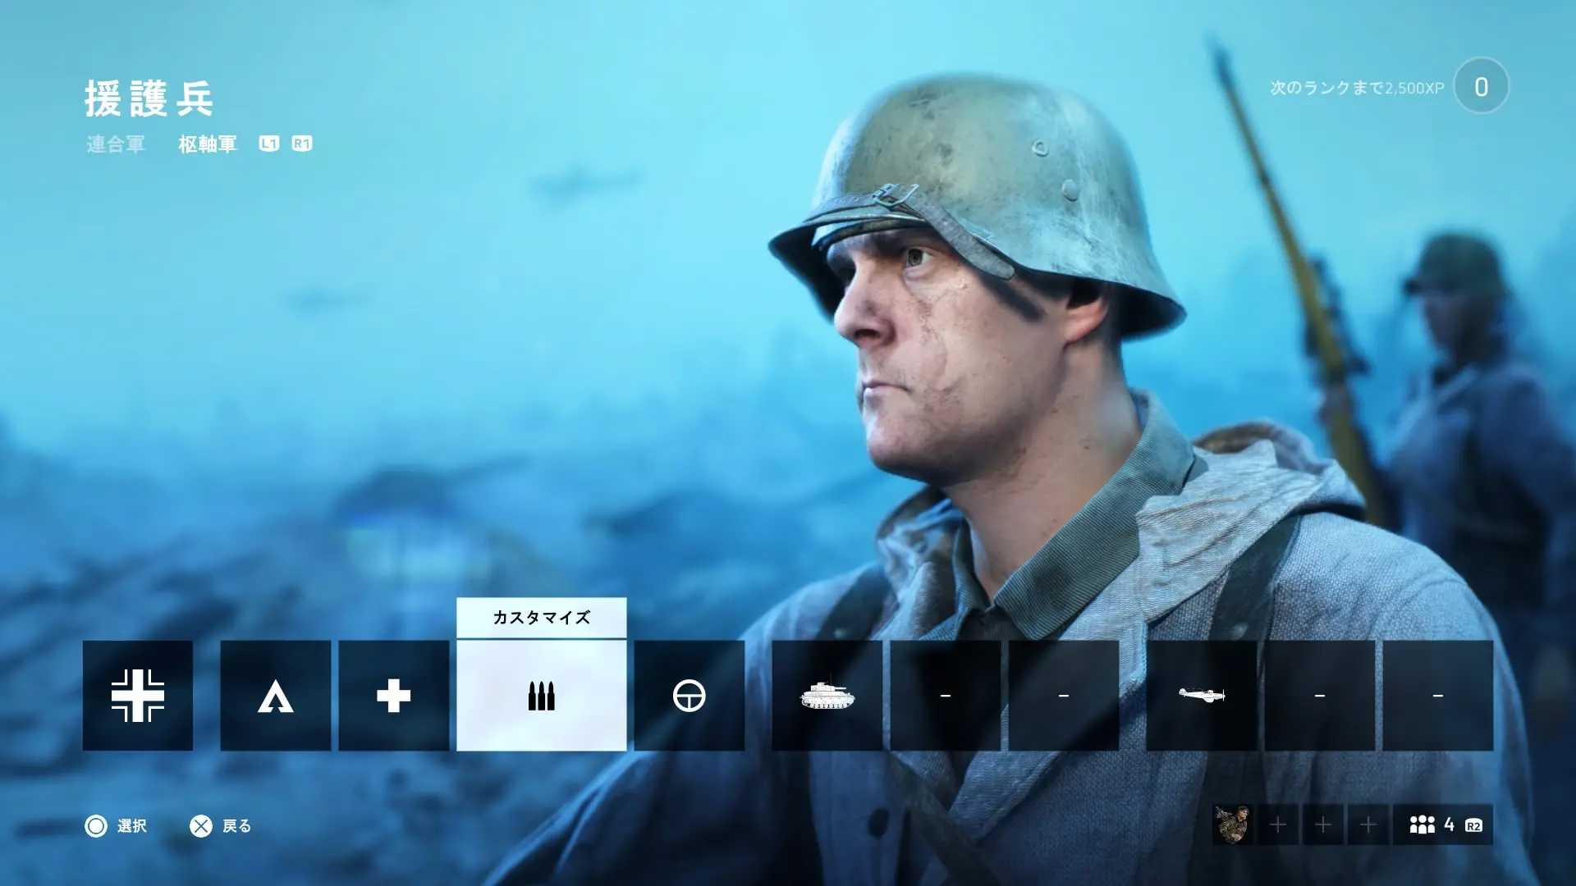
Task: Click the カスタマイズ customize label
Action: tap(541, 618)
